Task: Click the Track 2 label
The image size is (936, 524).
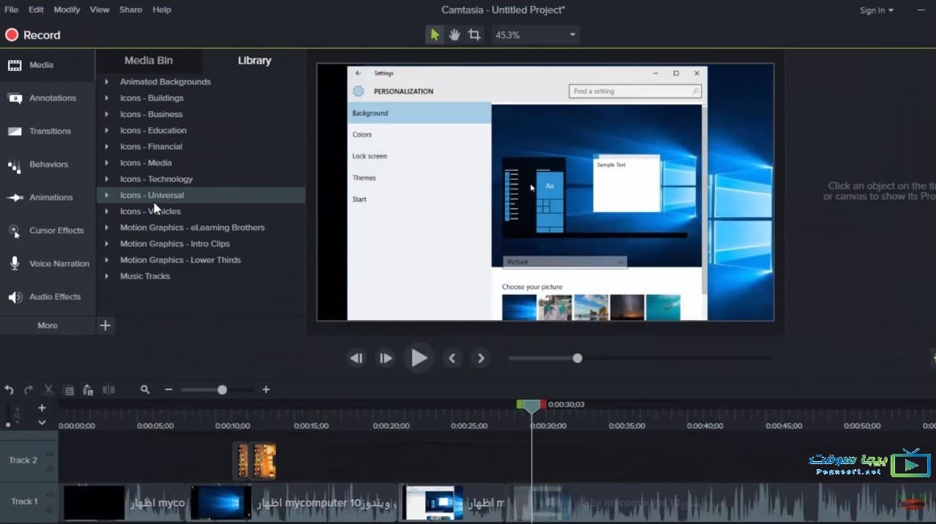Action: pyautogui.click(x=23, y=460)
